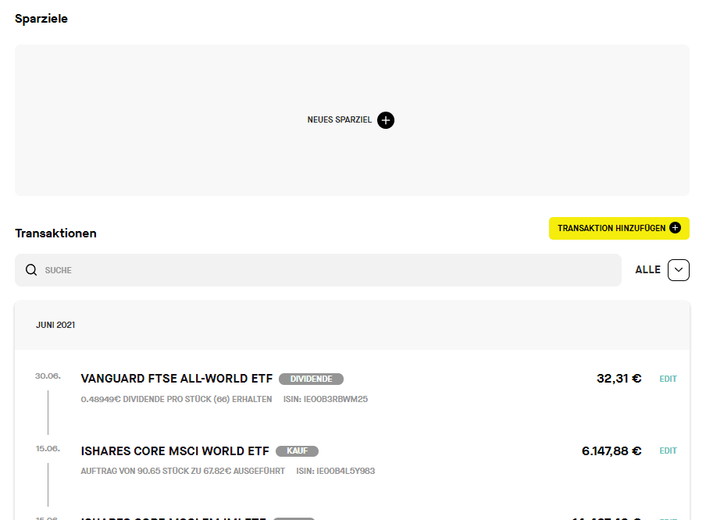The width and height of the screenshot is (706, 520).
Task: Edit the iShares Core MSCI World purchase
Action: point(668,451)
